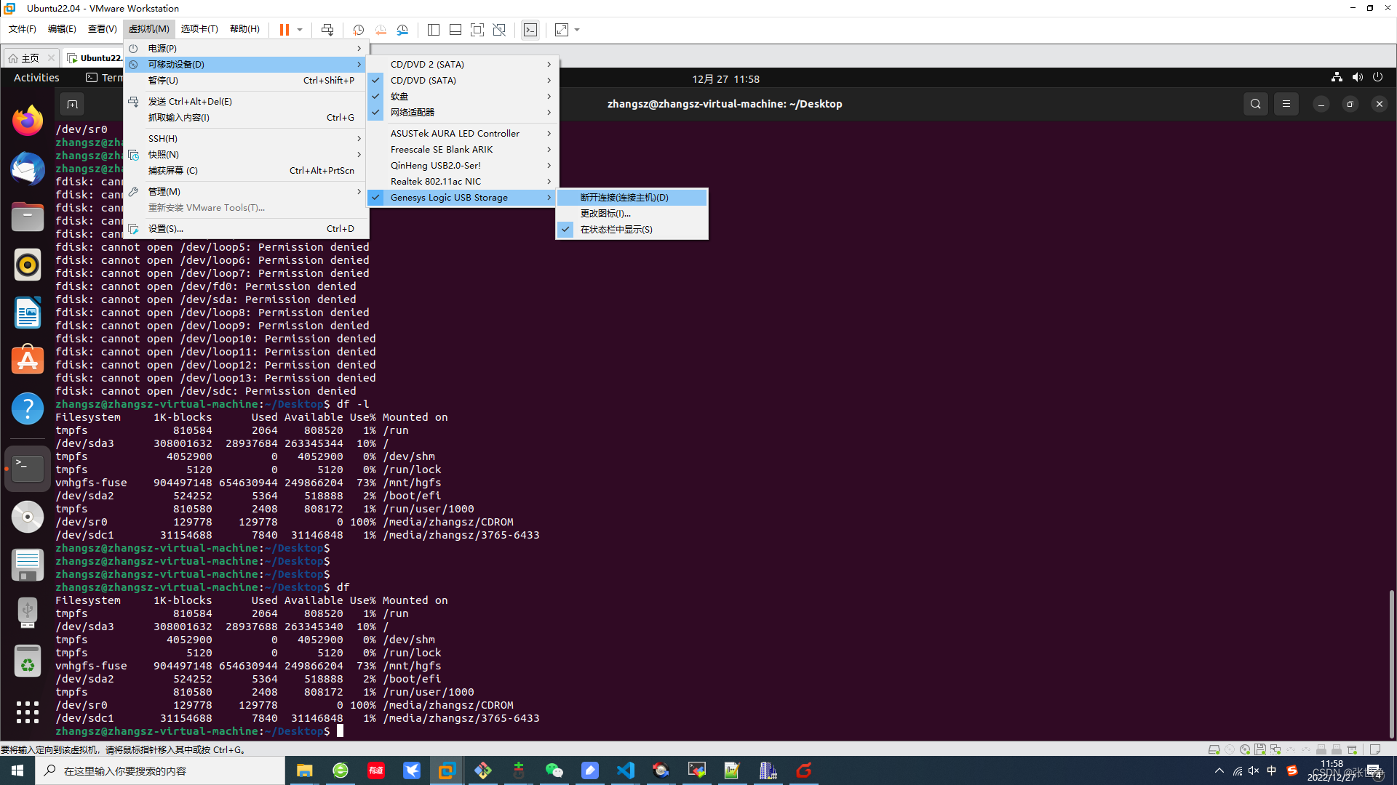Open Firefox from the Ubuntu dock
The height and width of the screenshot is (785, 1397).
[27, 120]
